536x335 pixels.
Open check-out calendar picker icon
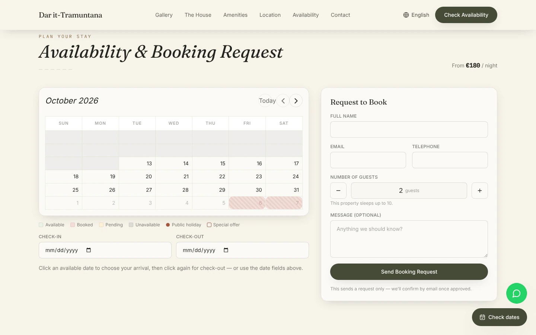(x=226, y=250)
